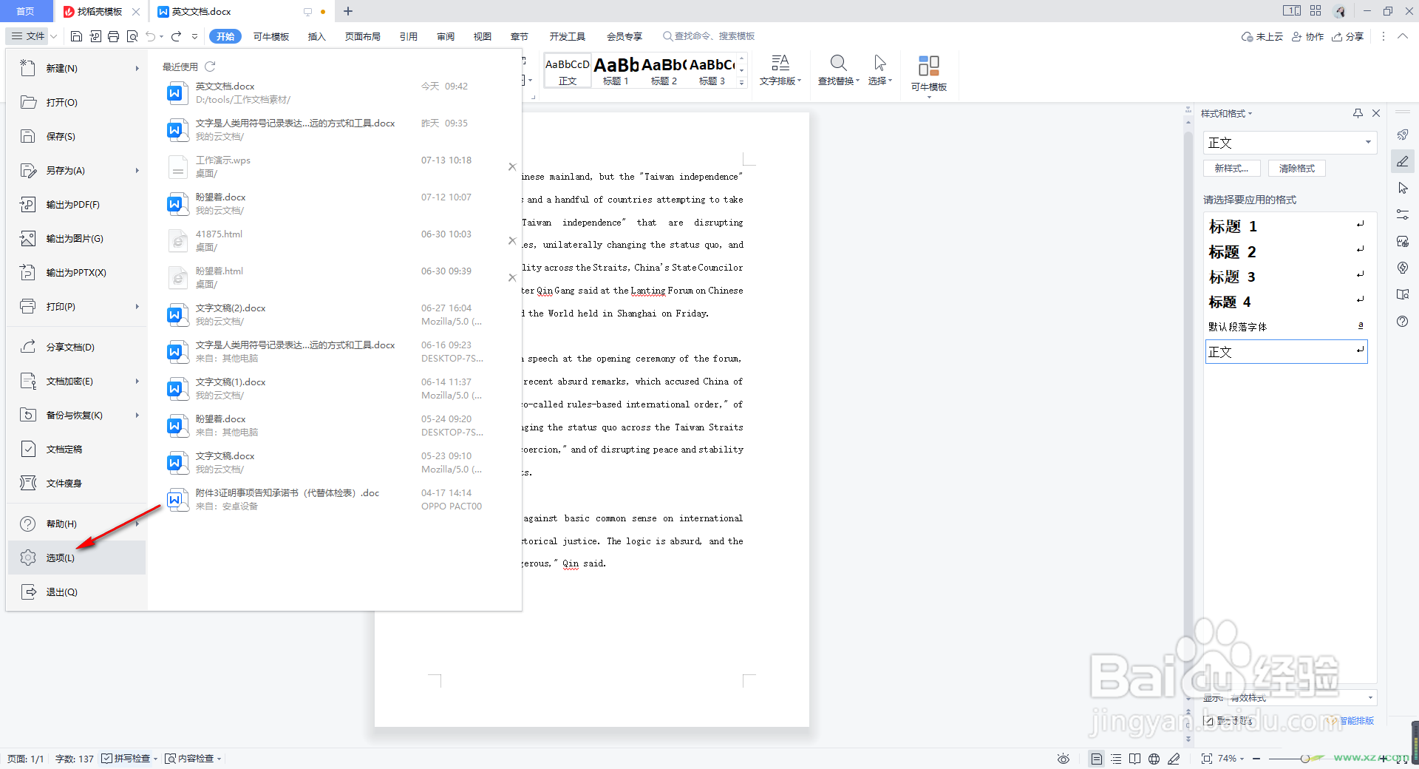Screen dimensions: 1419x769
Task: Expand the 文档加密(E) submenu arrow
Action: [x=137, y=381]
